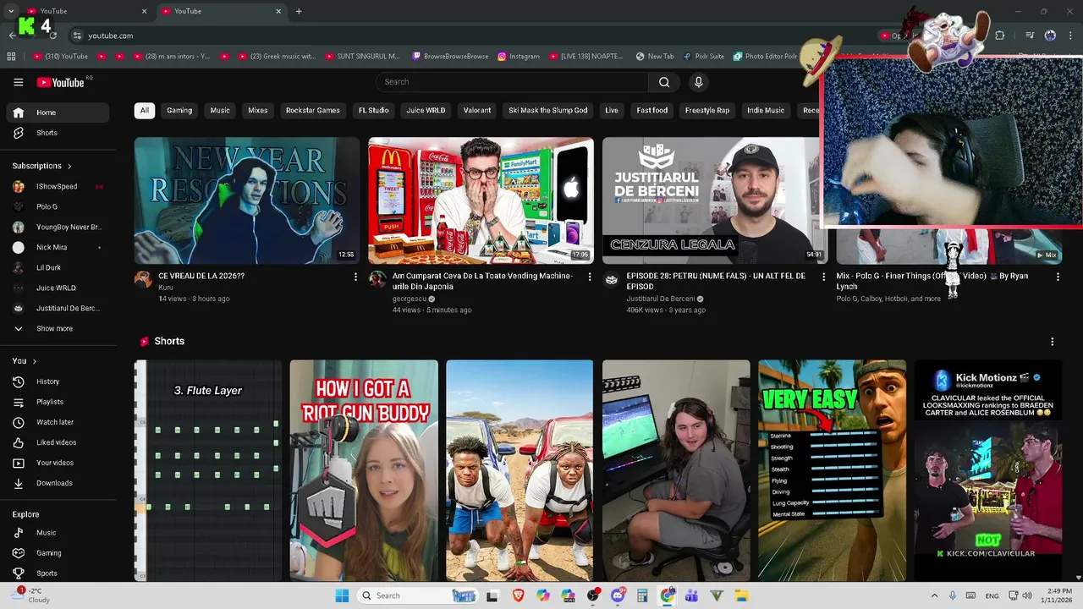Open File Explorer from the taskbar

pyautogui.click(x=741, y=595)
